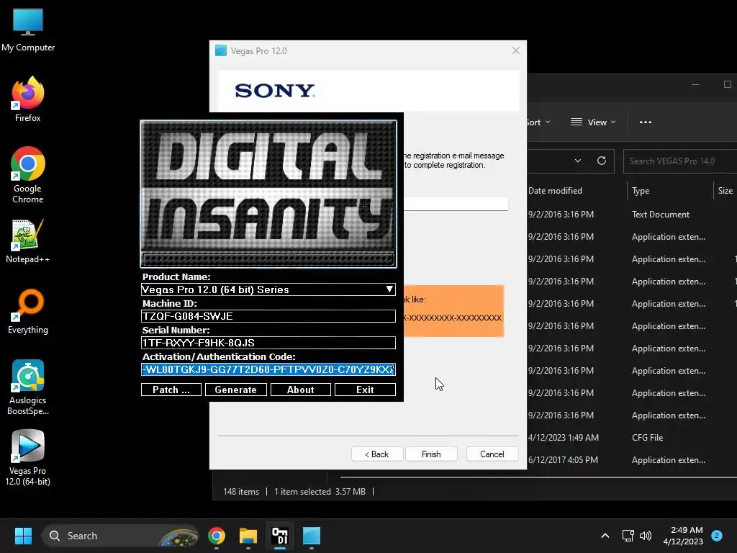
Task: Switch to Vegas Pro setup taskbar icon
Action: click(x=311, y=536)
